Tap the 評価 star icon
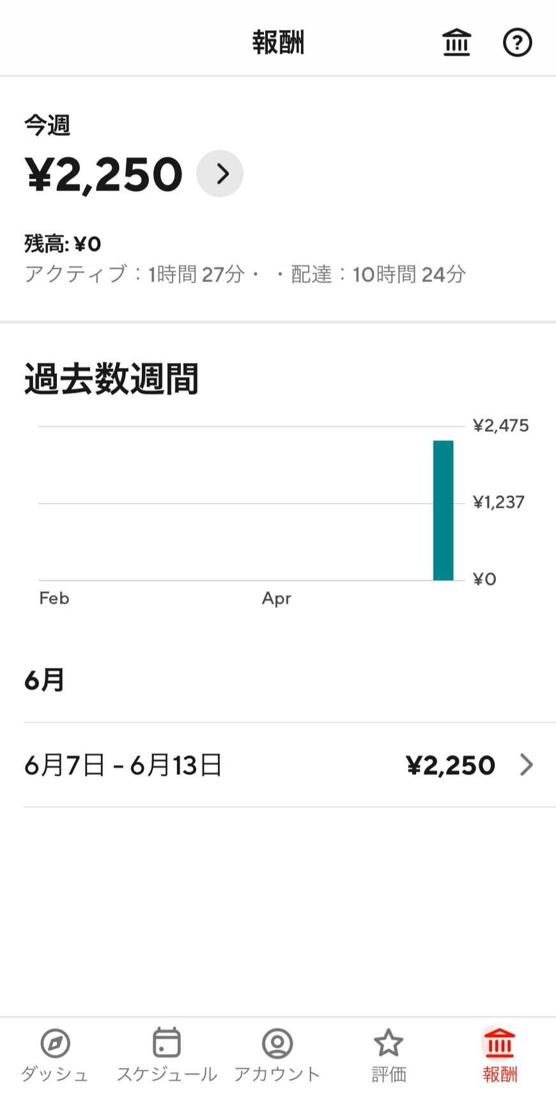The image size is (556, 1105). [389, 1044]
